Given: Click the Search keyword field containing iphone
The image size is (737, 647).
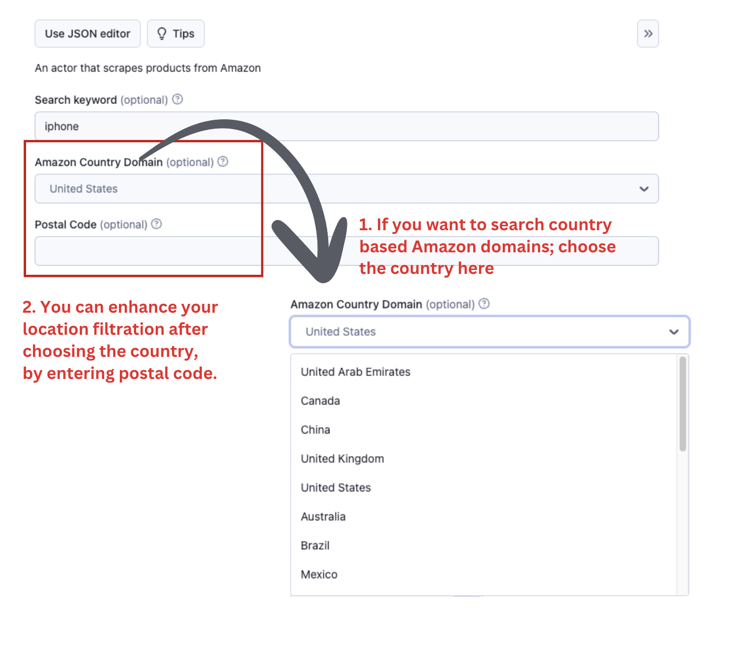Looking at the screenshot, I should pyautogui.click(x=346, y=127).
